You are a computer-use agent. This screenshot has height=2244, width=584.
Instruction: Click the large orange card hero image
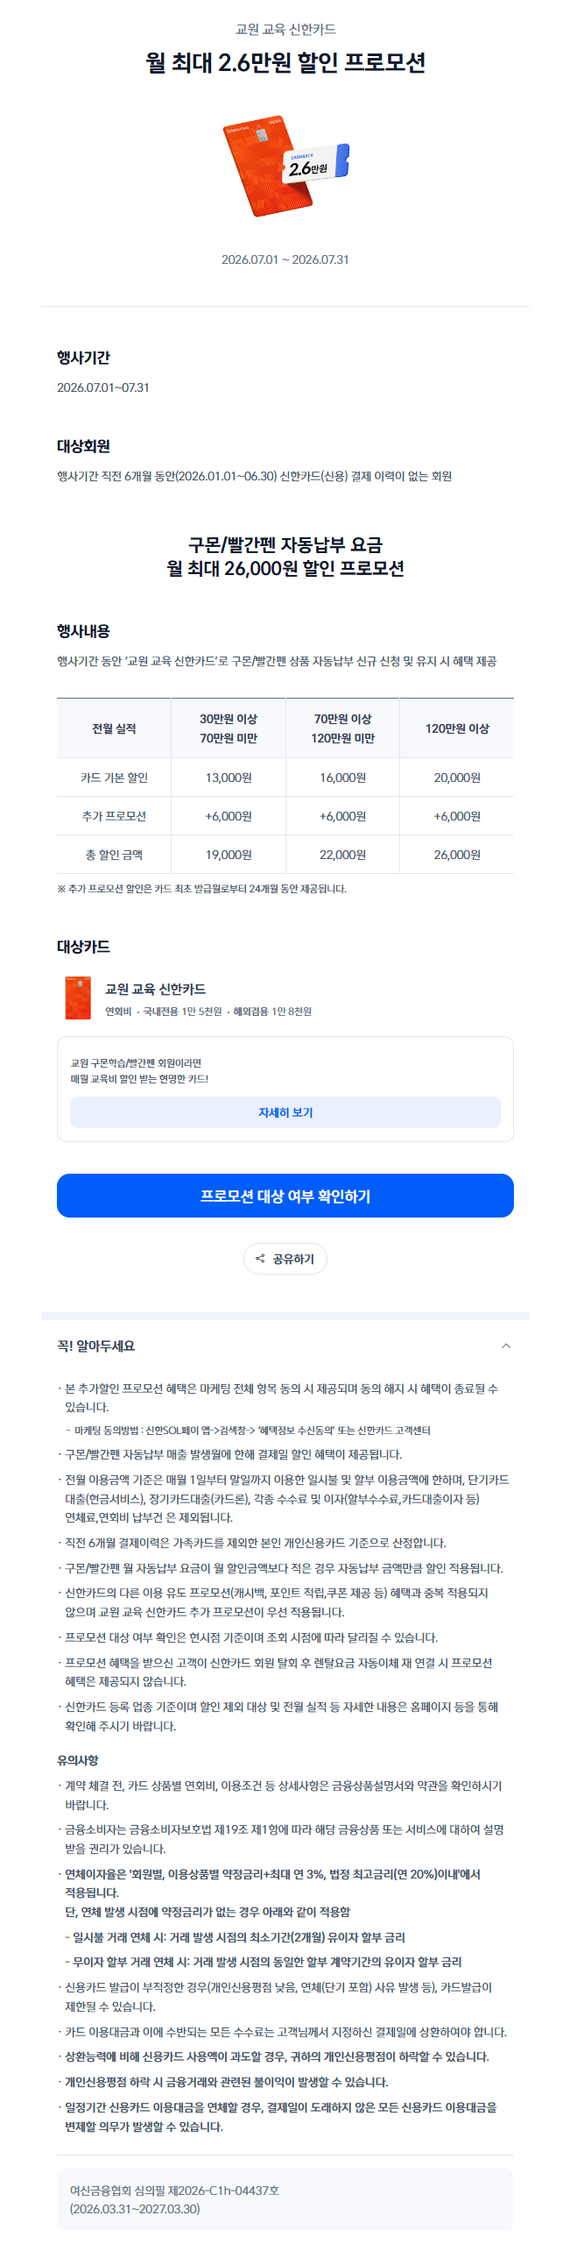tap(267, 167)
